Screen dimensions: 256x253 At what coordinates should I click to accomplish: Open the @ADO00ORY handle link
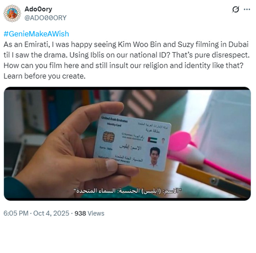(45, 18)
